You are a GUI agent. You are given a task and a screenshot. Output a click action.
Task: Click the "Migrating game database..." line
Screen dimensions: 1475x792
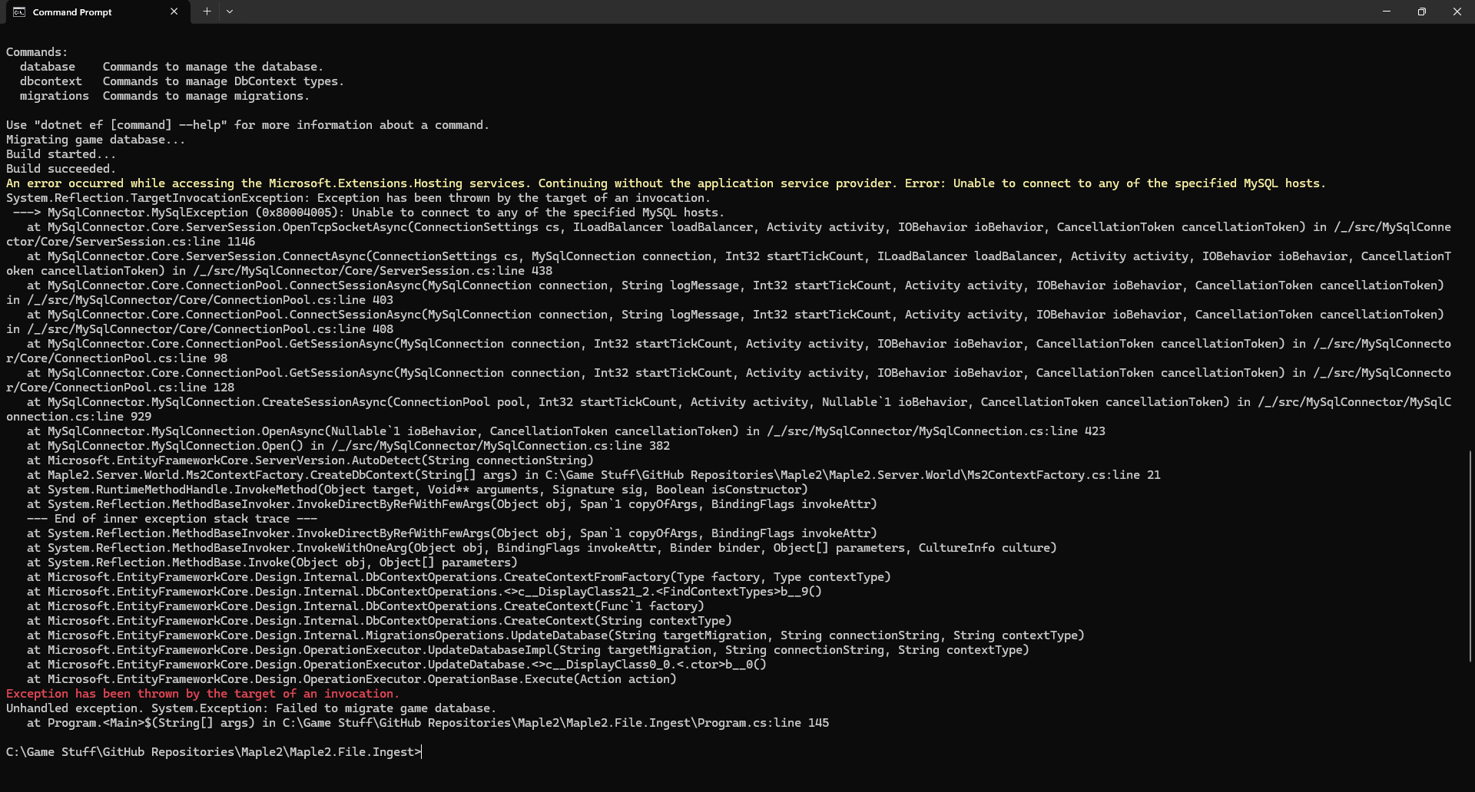pos(96,140)
